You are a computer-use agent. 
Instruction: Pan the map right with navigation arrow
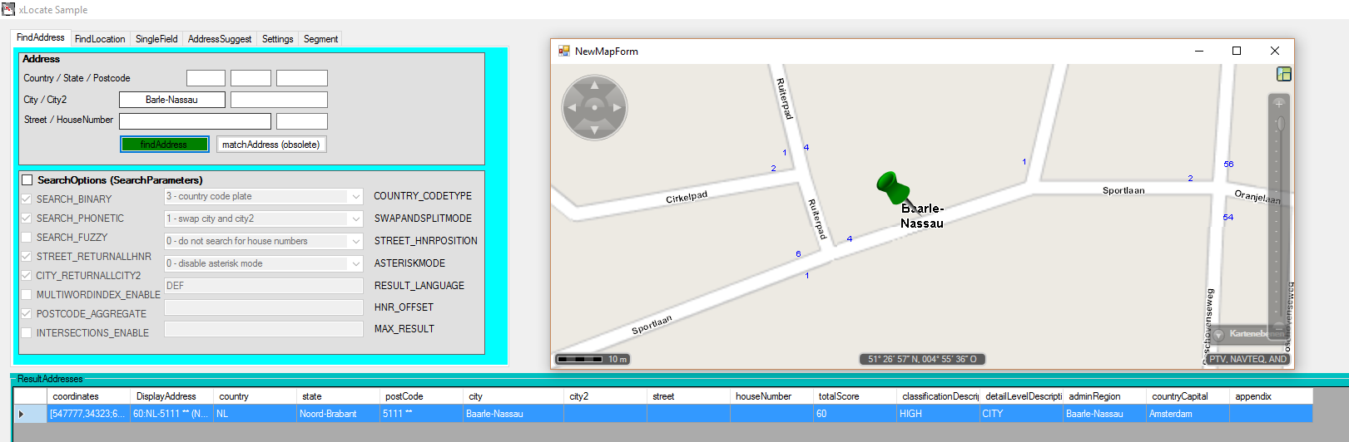click(617, 107)
